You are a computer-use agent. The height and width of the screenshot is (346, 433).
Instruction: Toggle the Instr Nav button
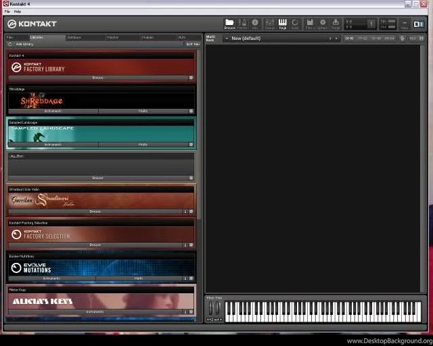click(193, 44)
